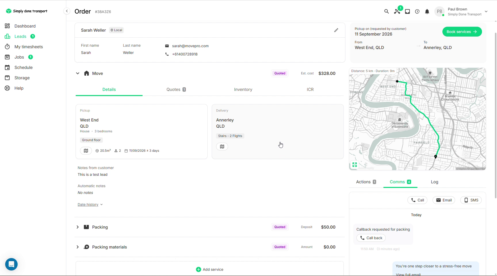Open the tools icon with badge
The image size is (497, 276).
click(x=397, y=11)
